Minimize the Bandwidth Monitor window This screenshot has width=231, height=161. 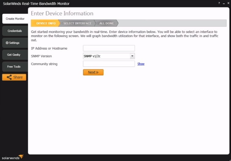(x=224, y=3)
